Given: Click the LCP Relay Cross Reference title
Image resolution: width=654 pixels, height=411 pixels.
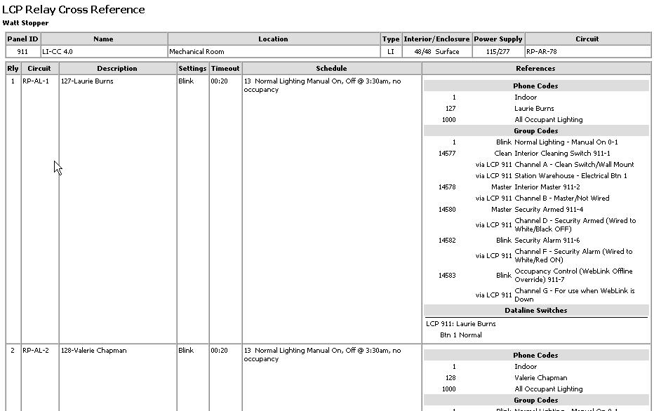Looking at the screenshot, I should [x=74, y=9].
